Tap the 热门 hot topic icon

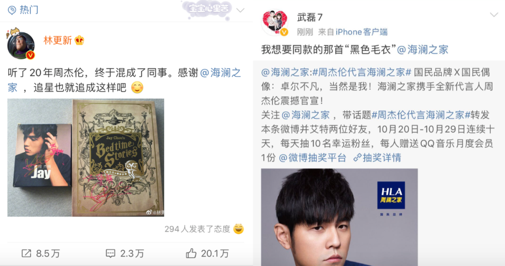point(12,10)
